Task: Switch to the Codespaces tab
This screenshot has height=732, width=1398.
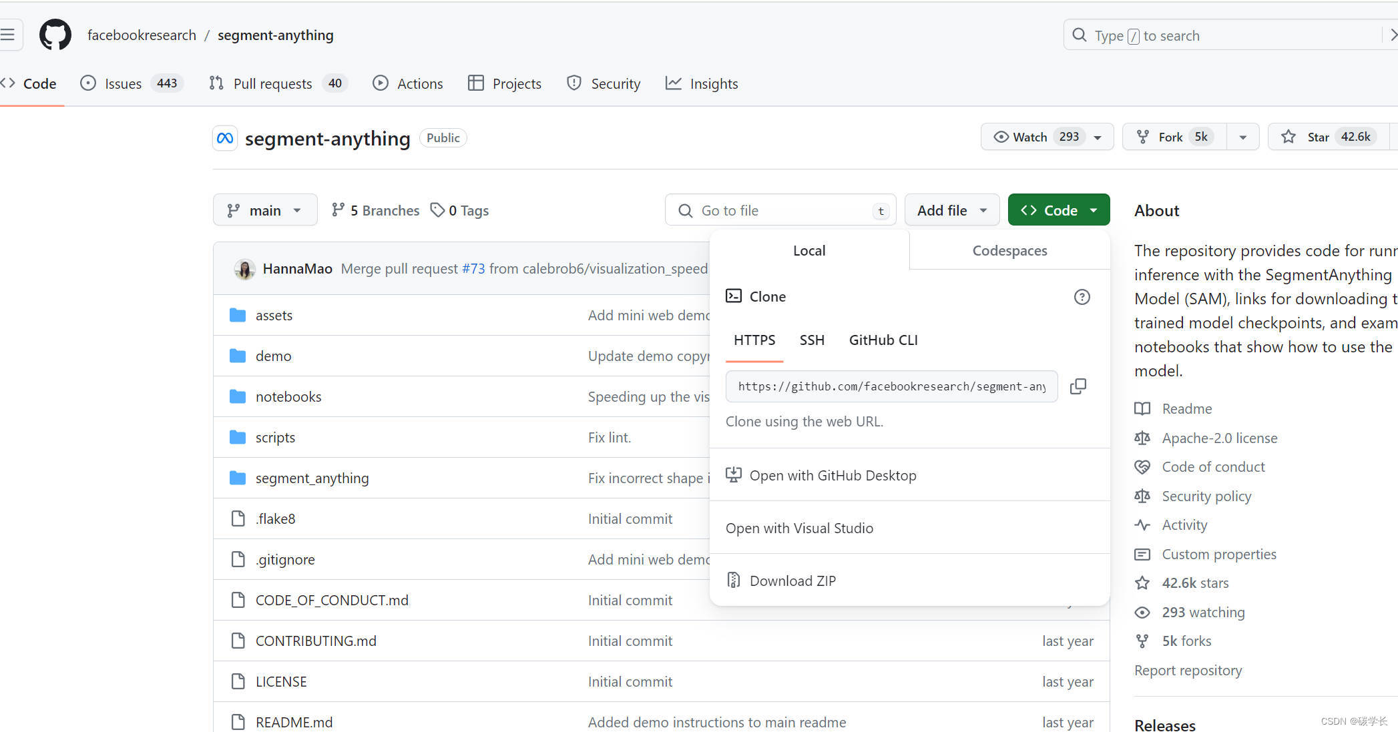Action: tap(1009, 251)
